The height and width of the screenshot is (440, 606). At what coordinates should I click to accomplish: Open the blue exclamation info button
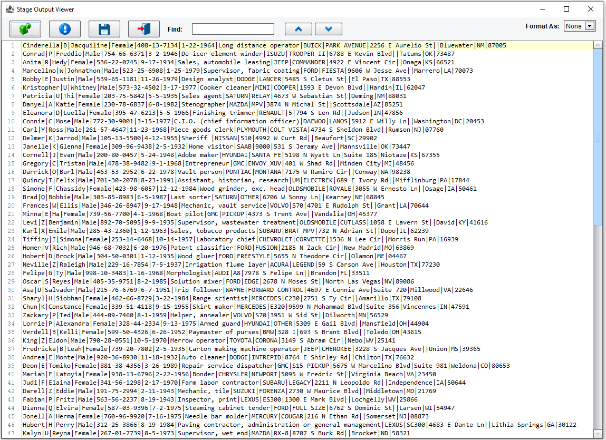(65, 29)
